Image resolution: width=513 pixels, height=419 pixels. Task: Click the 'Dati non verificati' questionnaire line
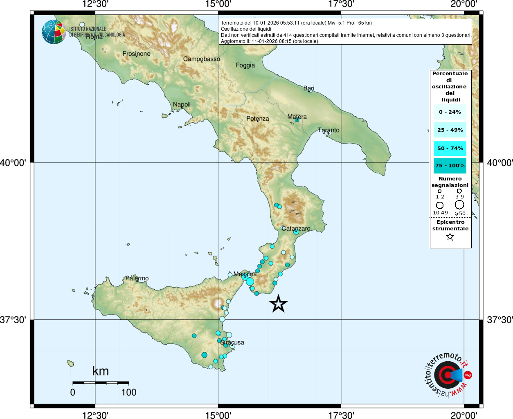point(346,35)
